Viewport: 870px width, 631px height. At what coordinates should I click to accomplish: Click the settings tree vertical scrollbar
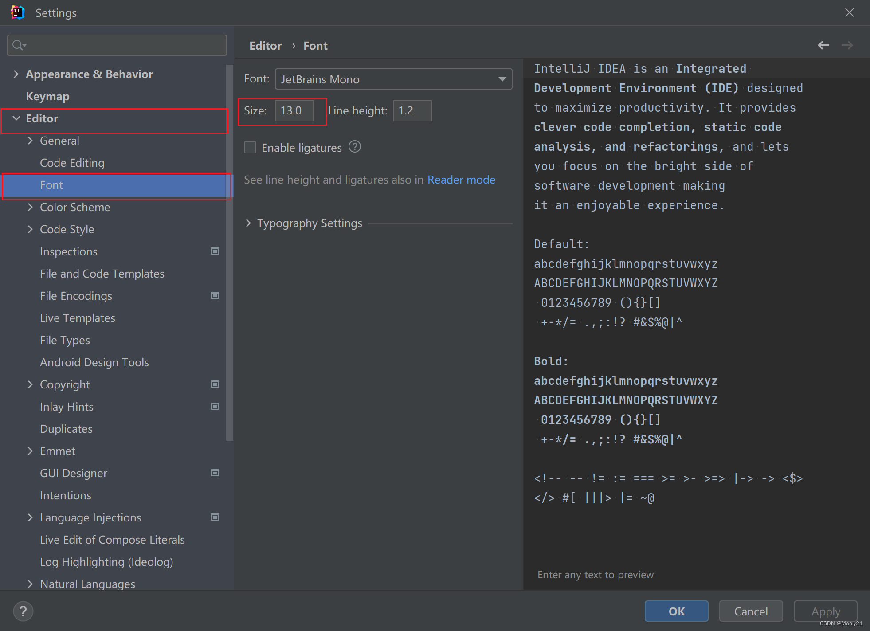[229, 253]
